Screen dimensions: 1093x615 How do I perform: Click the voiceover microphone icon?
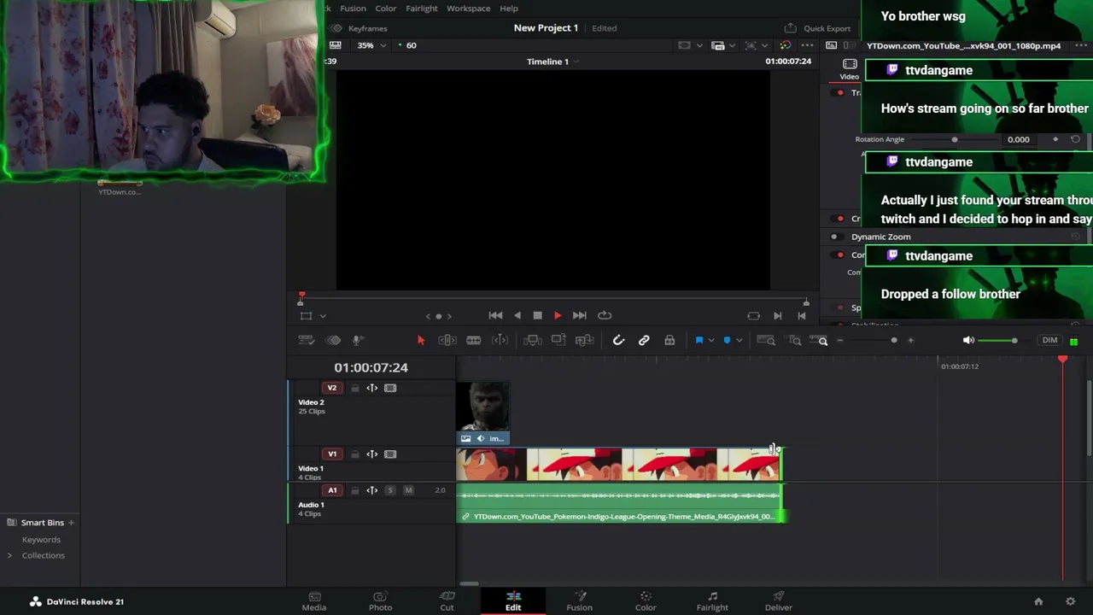[x=358, y=340]
